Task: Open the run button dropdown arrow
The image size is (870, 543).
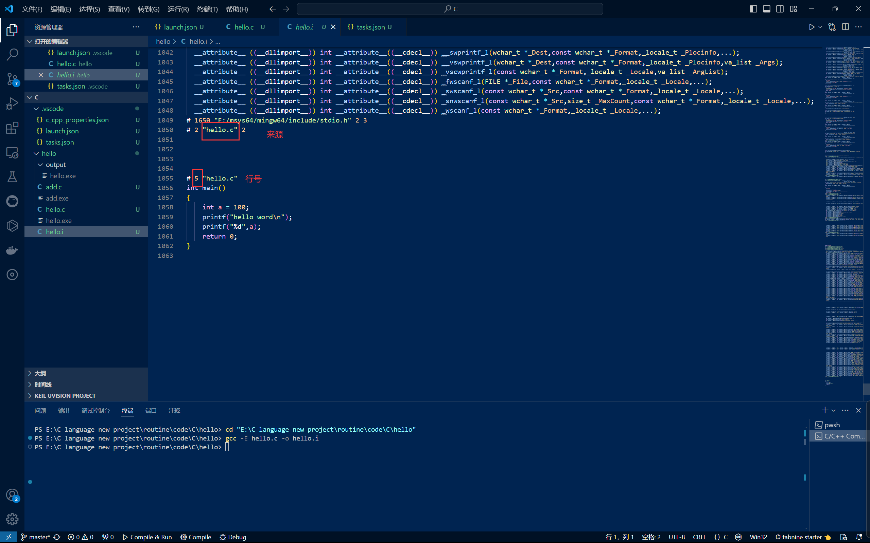Action: [820, 27]
